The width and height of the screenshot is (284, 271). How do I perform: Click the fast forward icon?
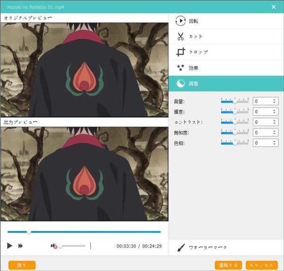click(x=21, y=246)
